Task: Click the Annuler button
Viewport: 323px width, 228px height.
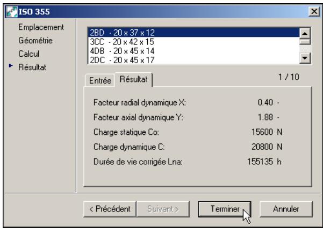Action: (286, 209)
